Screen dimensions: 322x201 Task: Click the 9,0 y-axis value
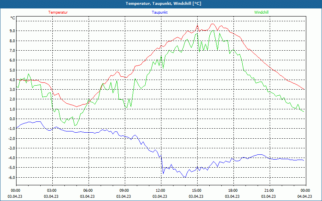tap(12, 31)
